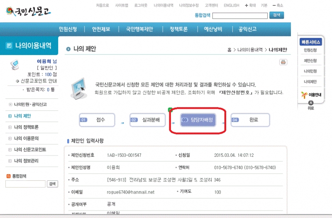The image size is (332, 218).
Task: Click the sidebar 통합검색 input field
Action: click(25, 184)
